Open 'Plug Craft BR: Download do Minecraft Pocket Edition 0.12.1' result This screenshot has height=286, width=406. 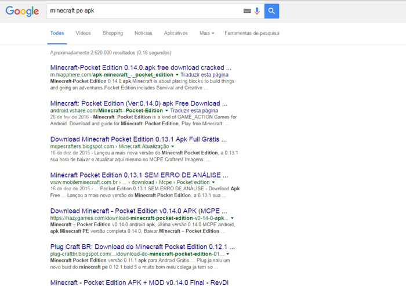pyautogui.click(x=143, y=247)
